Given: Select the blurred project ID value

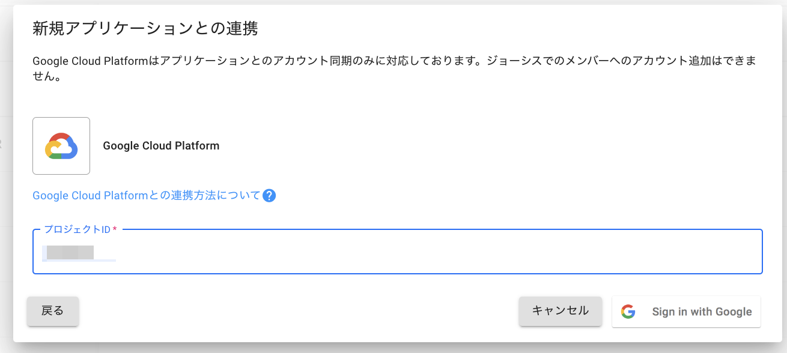Looking at the screenshot, I should (x=70, y=252).
